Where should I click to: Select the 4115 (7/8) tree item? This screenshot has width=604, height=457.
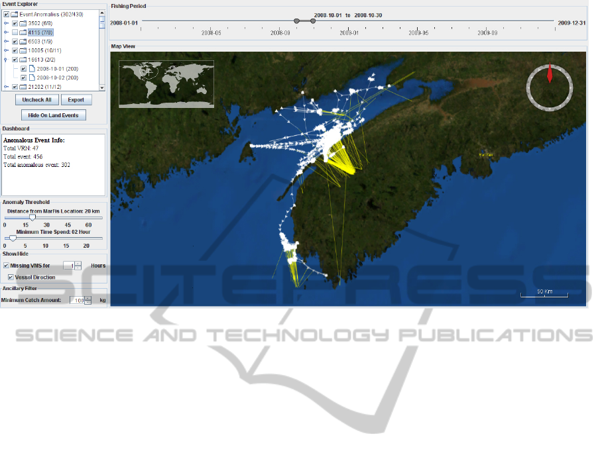[x=40, y=32]
